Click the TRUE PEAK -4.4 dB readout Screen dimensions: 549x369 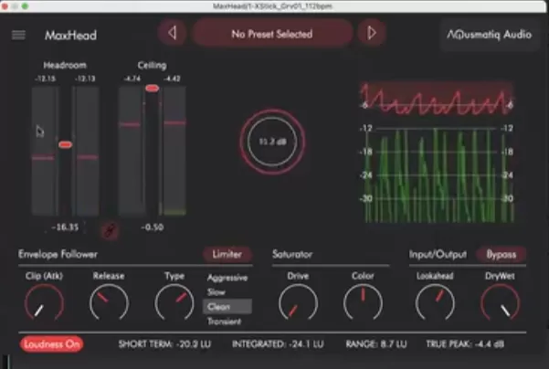[x=465, y=344]
